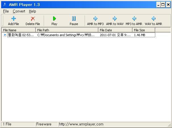This screenshot has width=172, height=128.
Task: Sort by File Size column header
Action: point(144,30)
